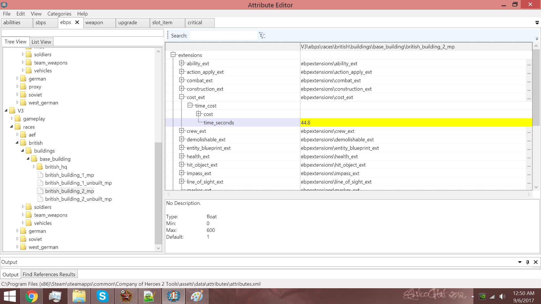Open File Explorer from taskbar
The image size is (541, 304).
[x=79, y=296]
